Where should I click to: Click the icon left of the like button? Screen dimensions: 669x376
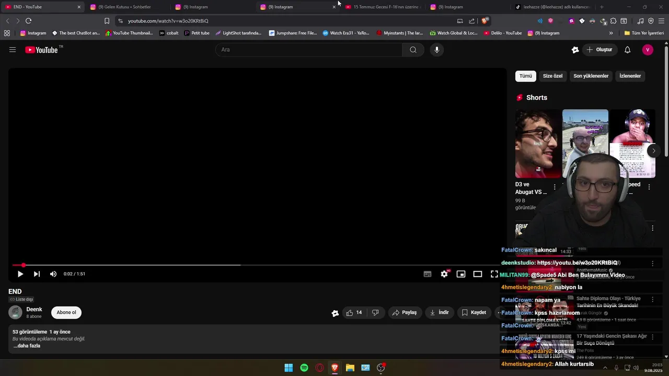335,313
